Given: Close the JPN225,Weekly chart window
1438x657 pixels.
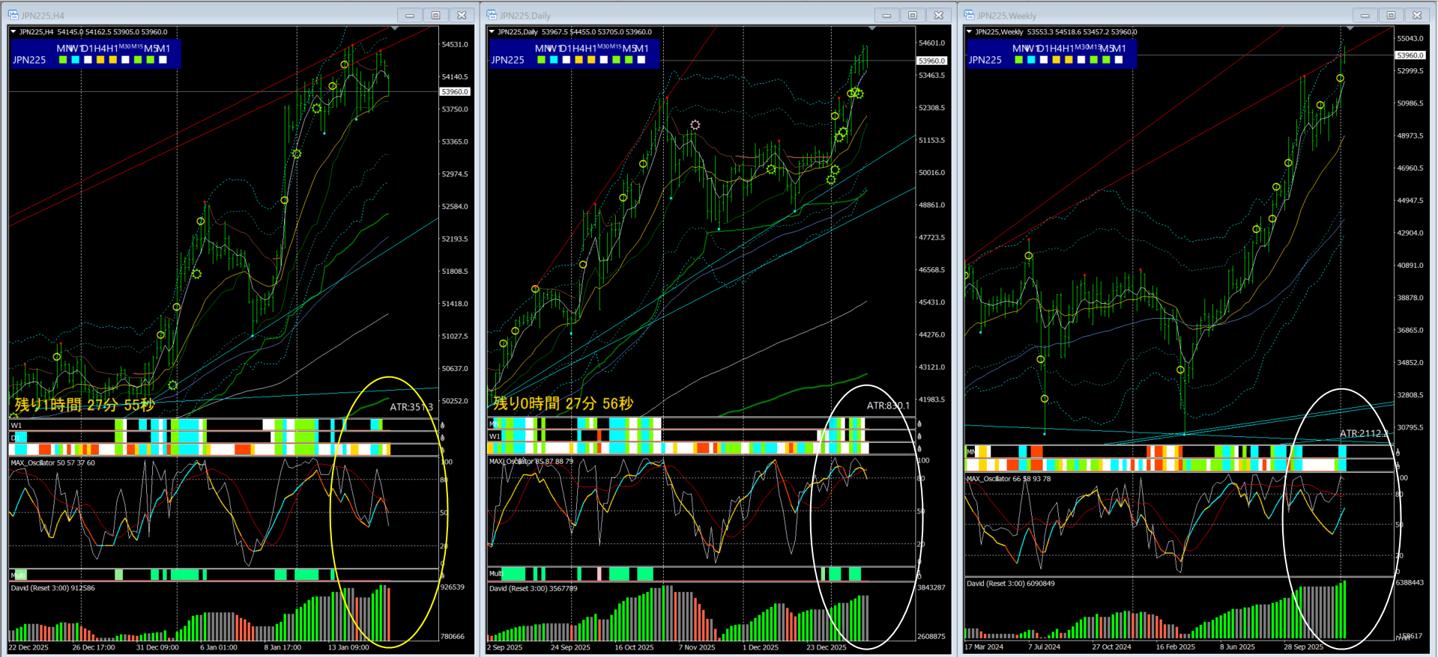Looking at the screenshot, I should (1417, 15).
